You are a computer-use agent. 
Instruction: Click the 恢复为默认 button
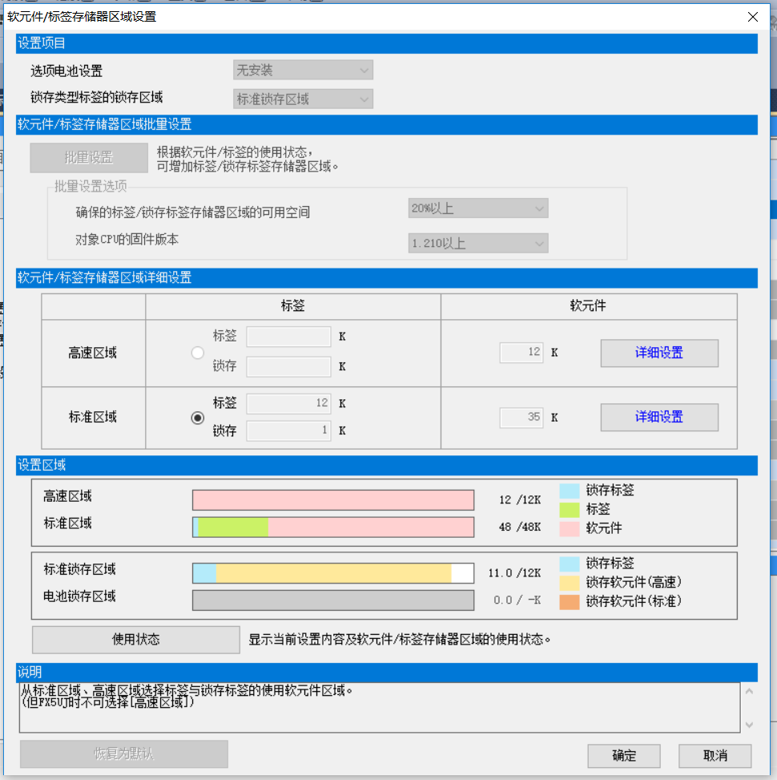[x=123, y=754]
